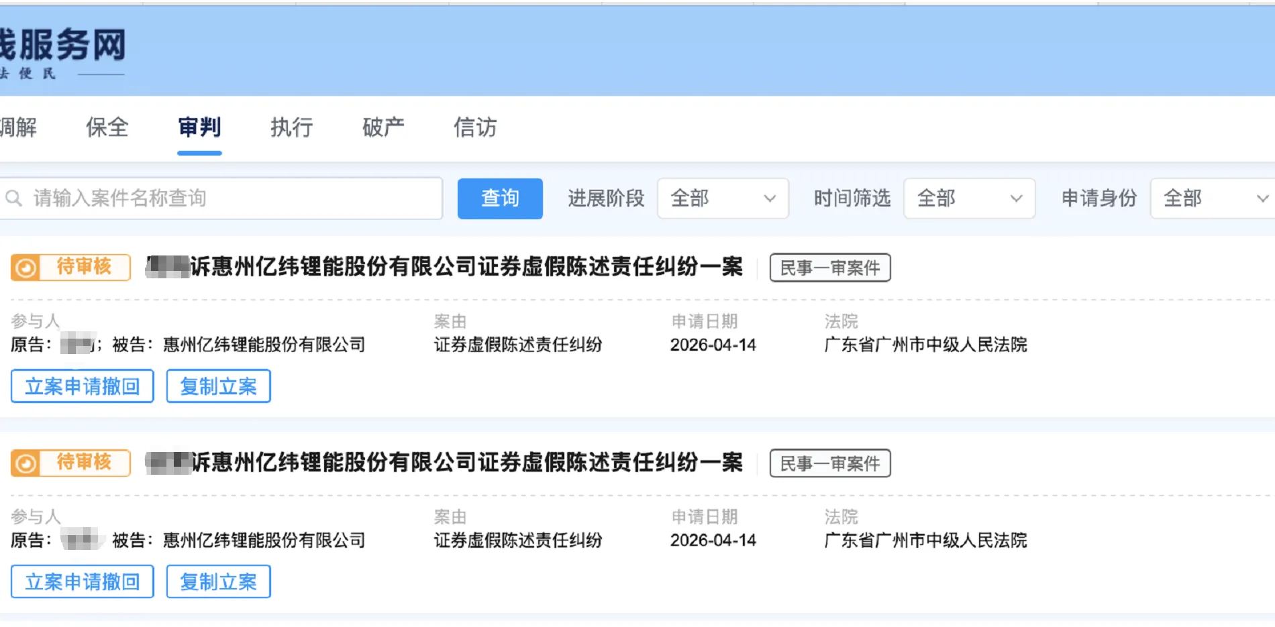Viewport: 1275px width, 627px height.
Task: Click the 时间筛选 filter label
Action: click(852, 198)
